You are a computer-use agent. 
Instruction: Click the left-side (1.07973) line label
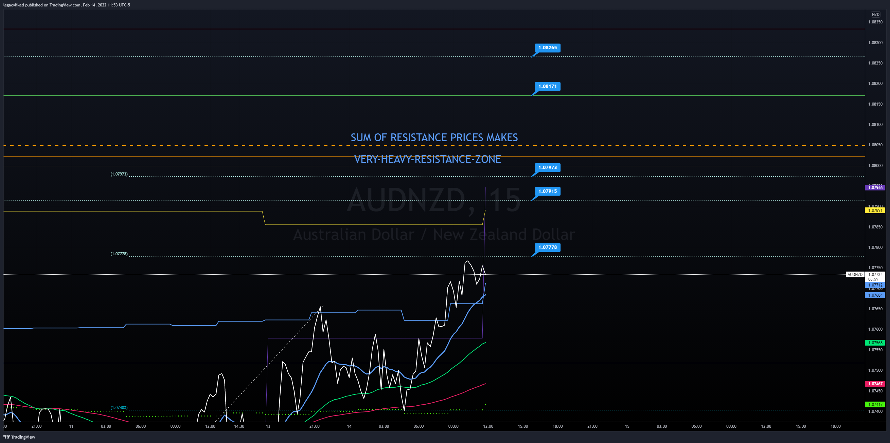(119, 174)
